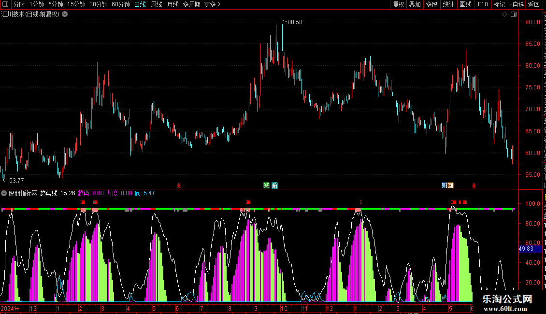Click the 100.0 indicator axis label
The width and height of the screenshot is (546, 314).
tap(532, 204)
